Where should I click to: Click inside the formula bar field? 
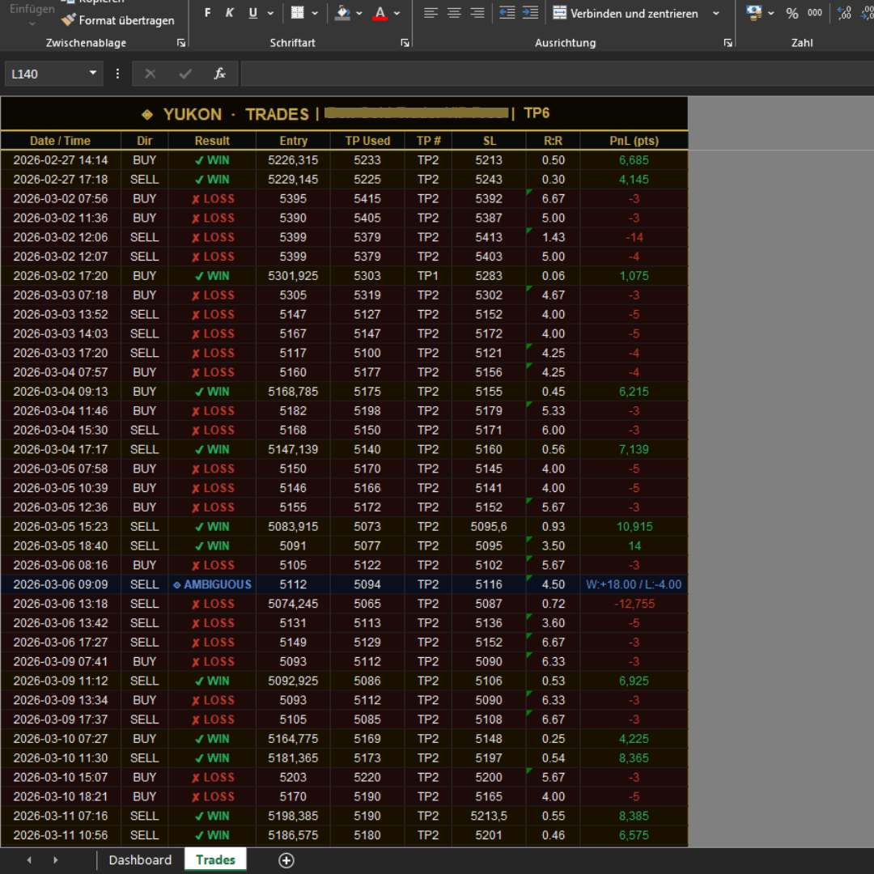click(558, 74)
